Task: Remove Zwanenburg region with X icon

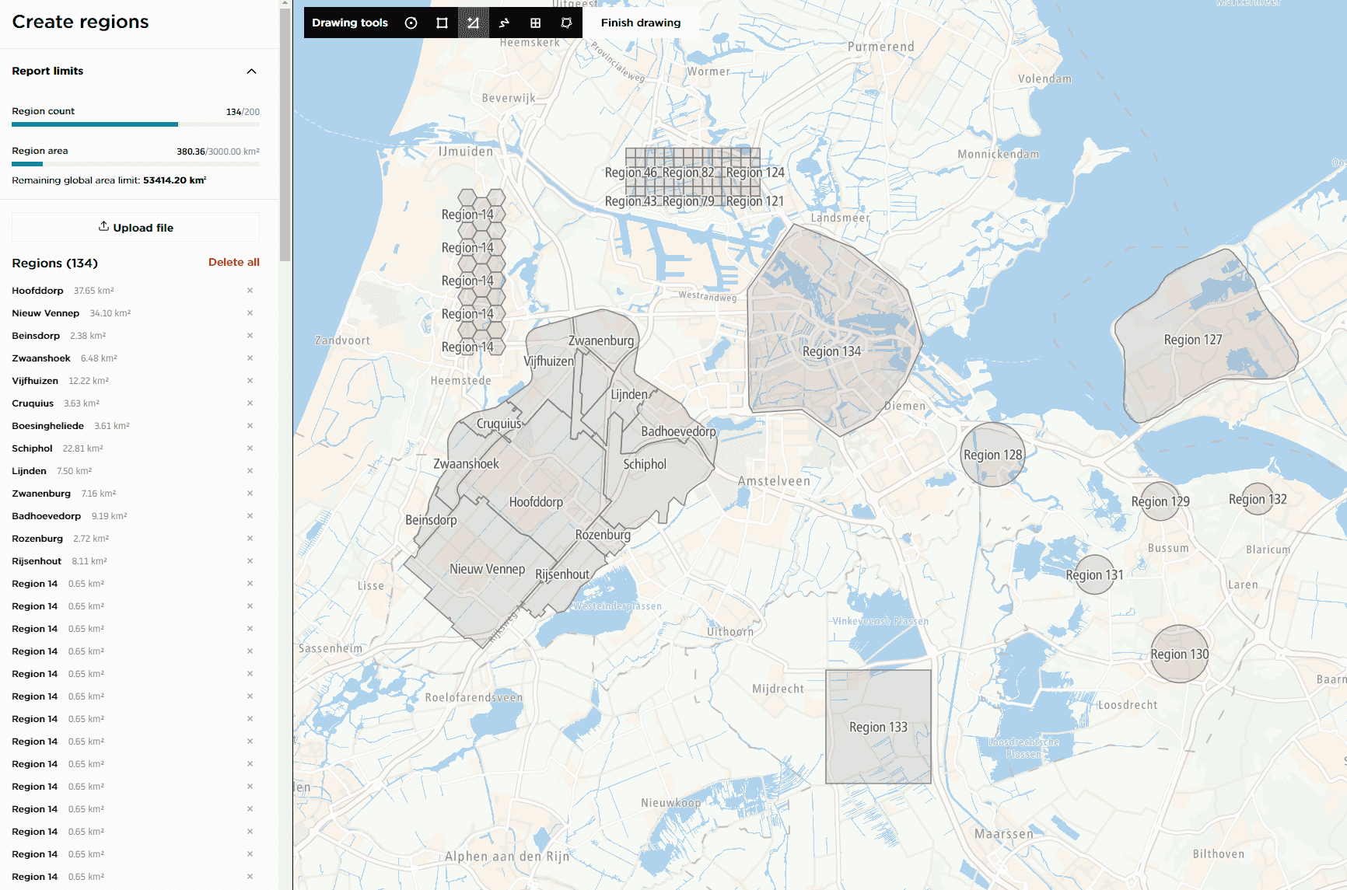Action: click(x=250, y=494)
